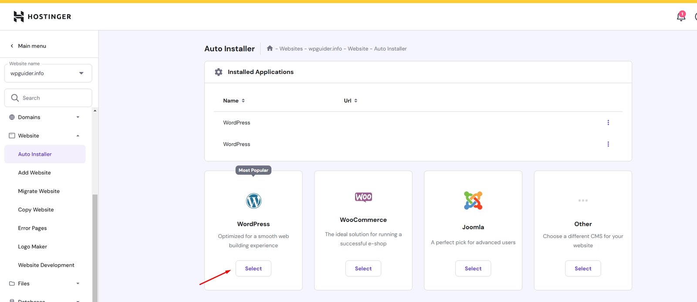This screenshot has height=302, width=697.
Task: Open the Website name dropdown
Action: pyautogui.click(x=48, y=73)
